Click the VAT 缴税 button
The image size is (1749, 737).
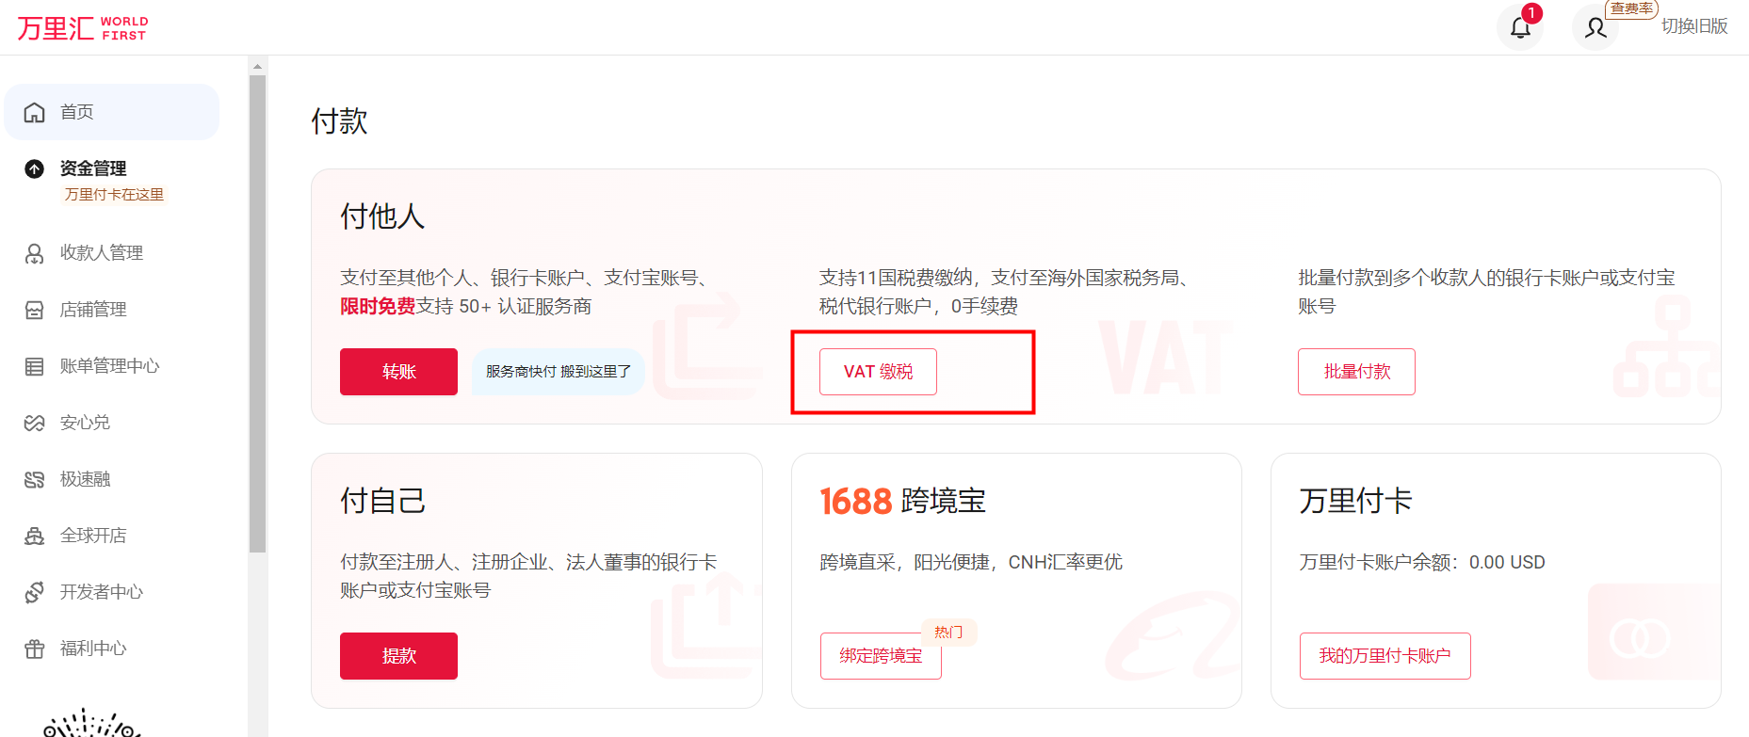point(878,372)
